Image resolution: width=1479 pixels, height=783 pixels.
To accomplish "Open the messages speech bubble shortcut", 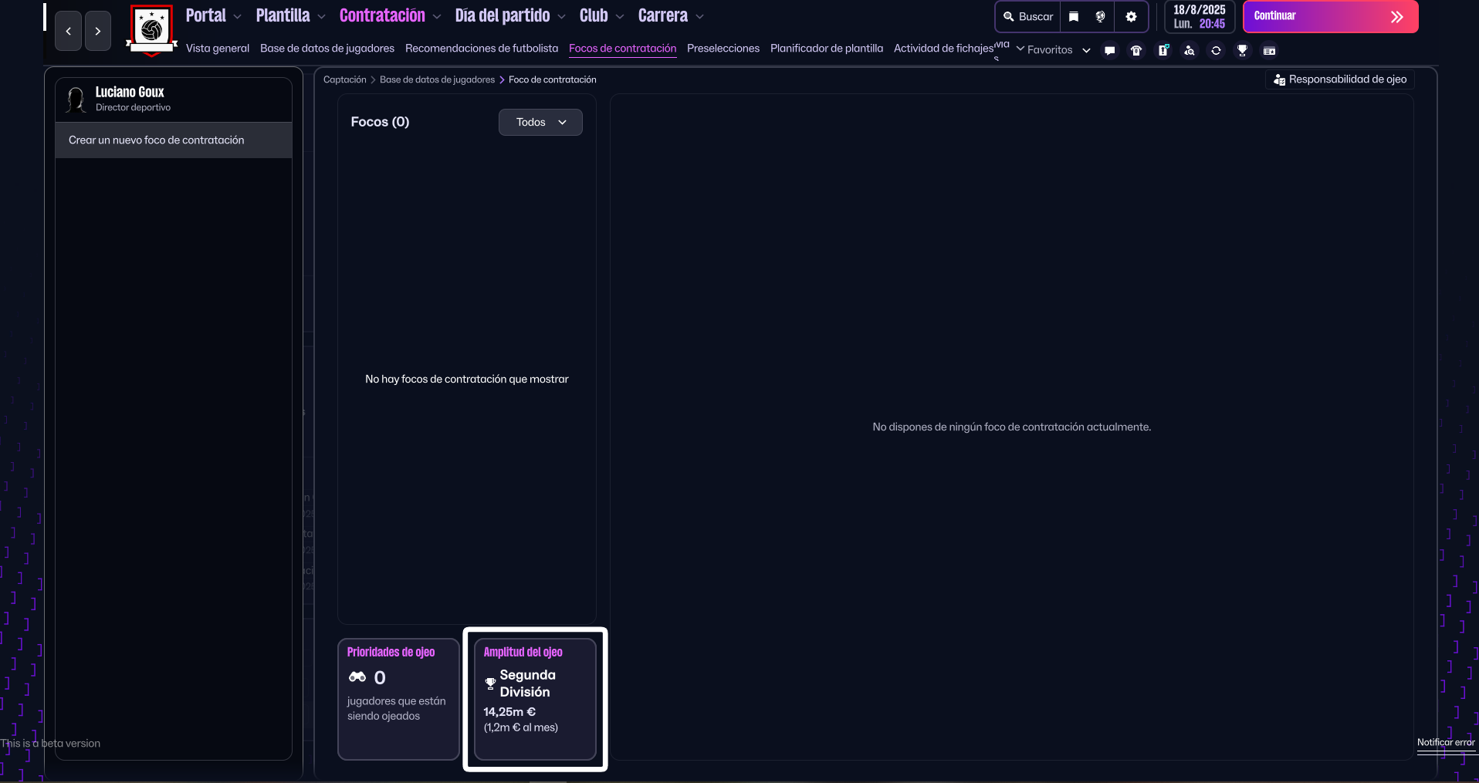I will (x=1110, y=50).
